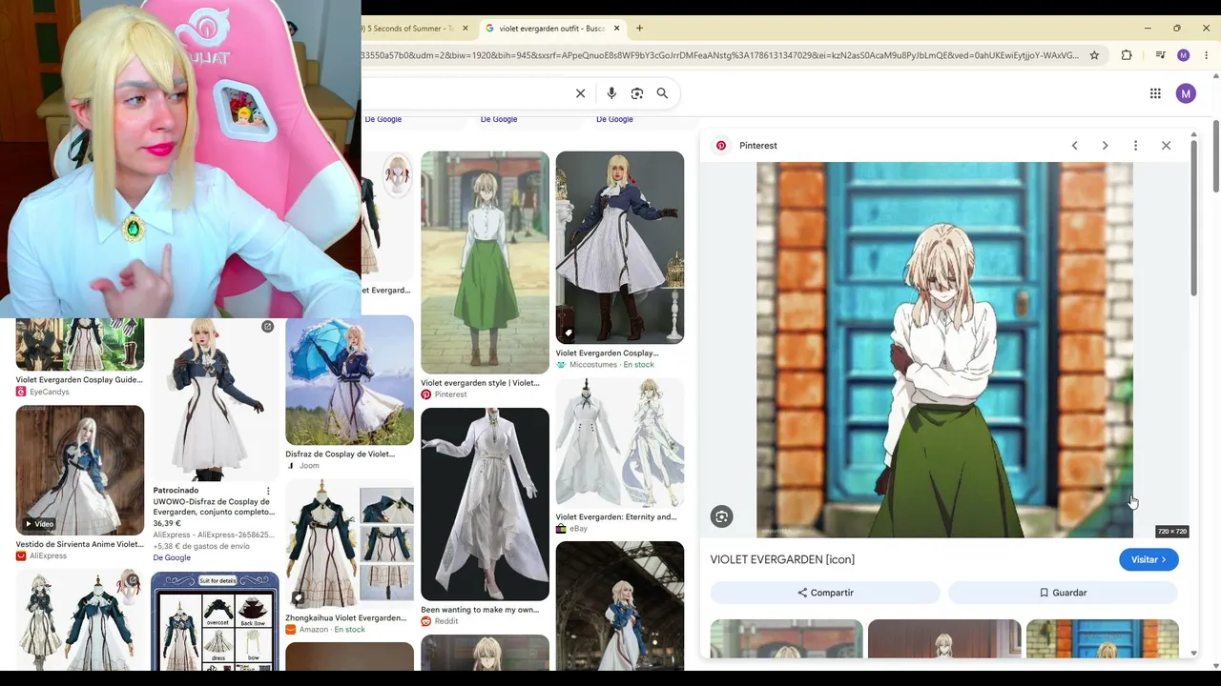Open the Joom blue umbrella cosplay image
This screenshot has height=686, width=1221.
coord(349,380)
